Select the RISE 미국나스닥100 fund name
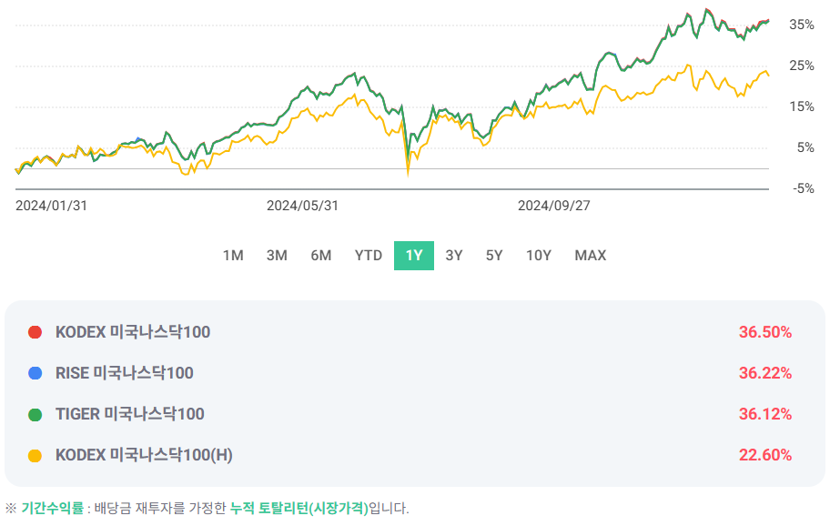This screenshot has height=526, width=830. pyautogui.click(x=125, y=373)
